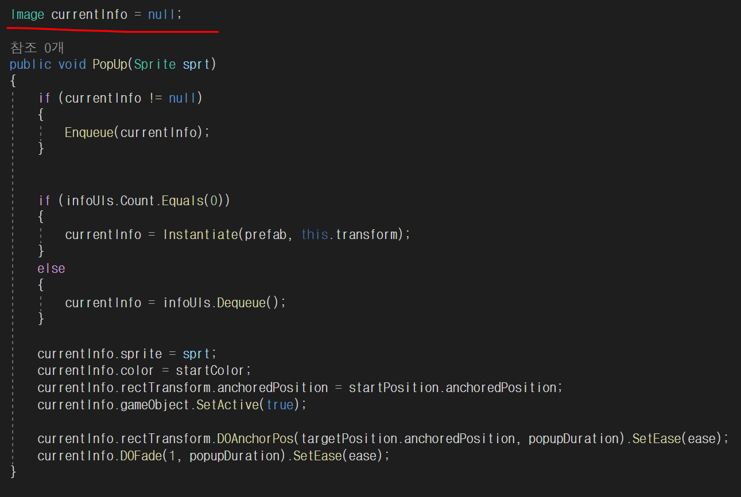The width and height of the screenshot is (741, 497).
Task: Click the 'targetPosition' variable
Action: pos(350,439)
